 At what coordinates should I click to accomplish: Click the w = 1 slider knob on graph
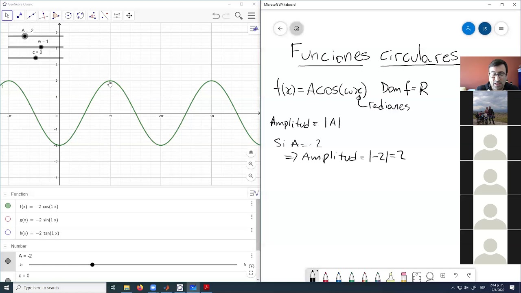coord(41,47)
